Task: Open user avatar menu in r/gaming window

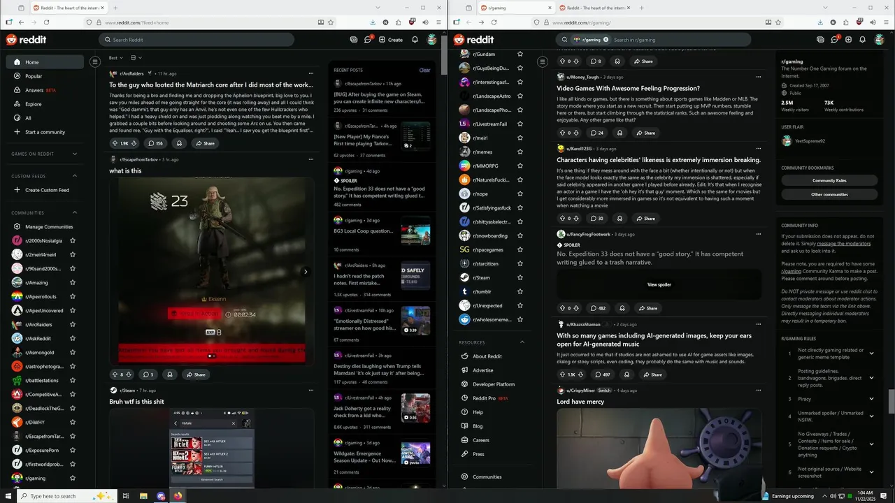Action: click(879, 40)
